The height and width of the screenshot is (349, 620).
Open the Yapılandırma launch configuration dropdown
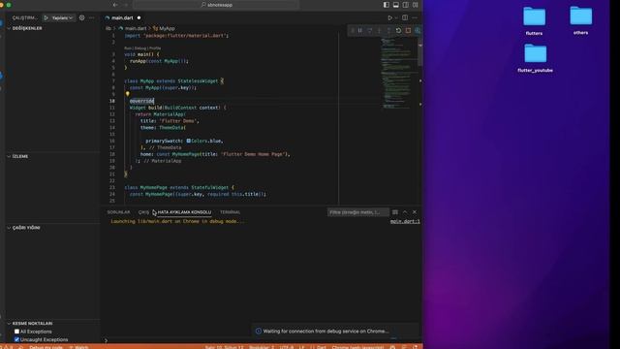click(62, 17)
